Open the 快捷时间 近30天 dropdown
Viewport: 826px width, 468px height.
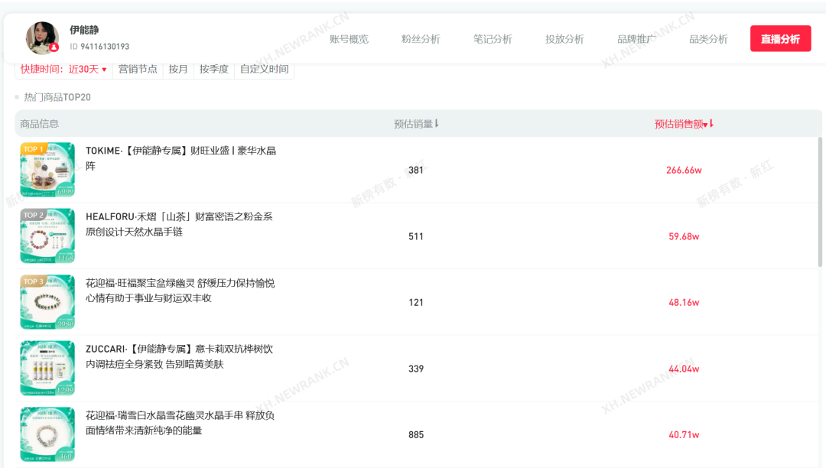pyautogui.click(x=63, y=69)
